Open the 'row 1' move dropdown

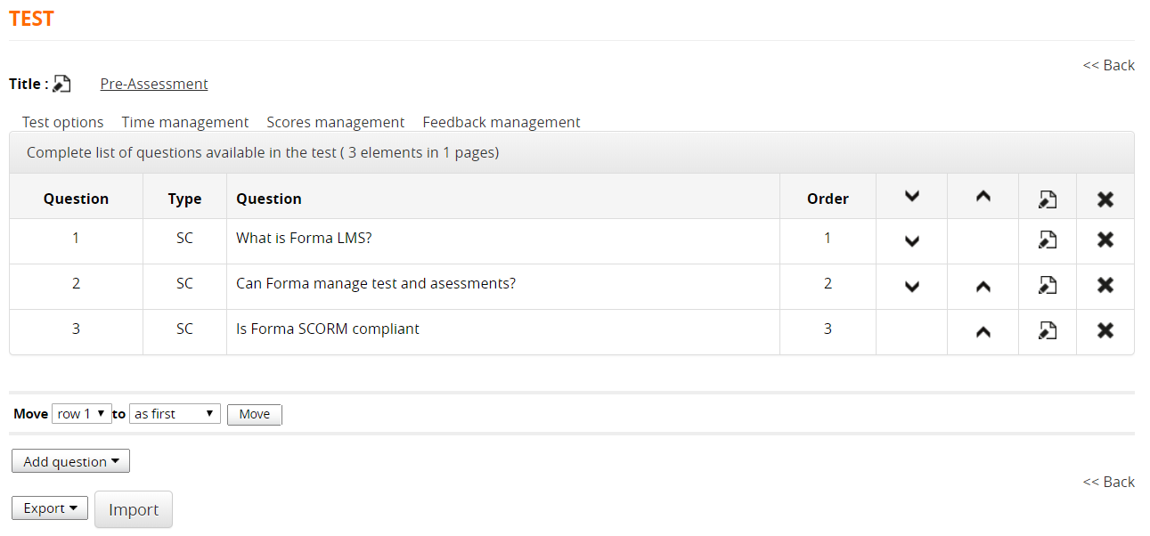pos(82,414)
